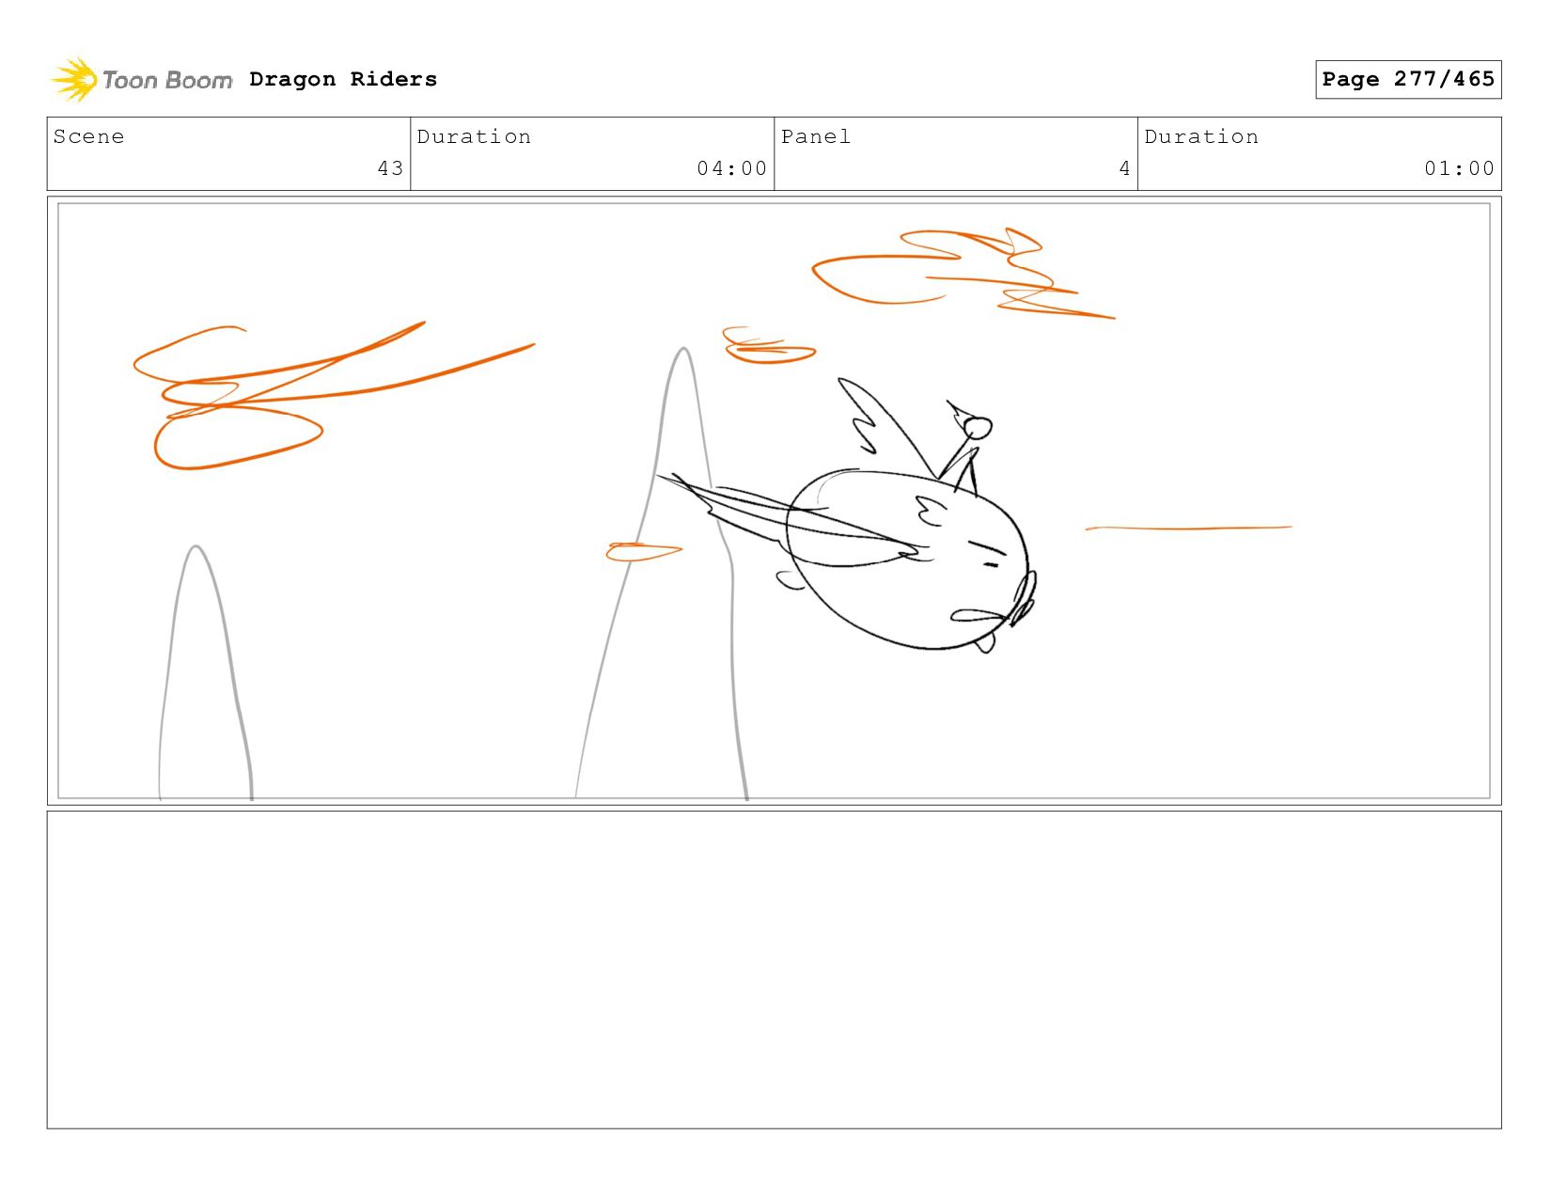Click the empty notes box below the panel

click(774, 970)
